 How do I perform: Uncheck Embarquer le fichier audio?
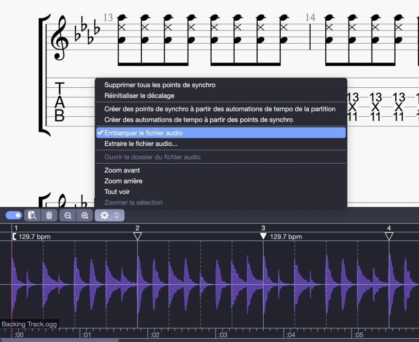pos(143,133)
